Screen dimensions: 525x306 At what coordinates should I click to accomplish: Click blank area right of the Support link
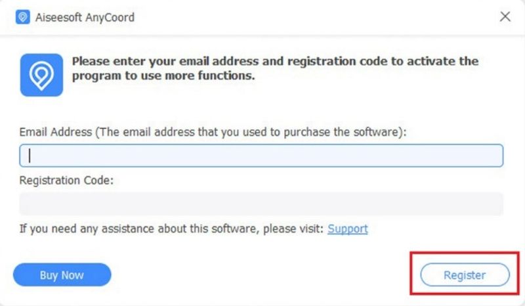click(x=433, y=229)
